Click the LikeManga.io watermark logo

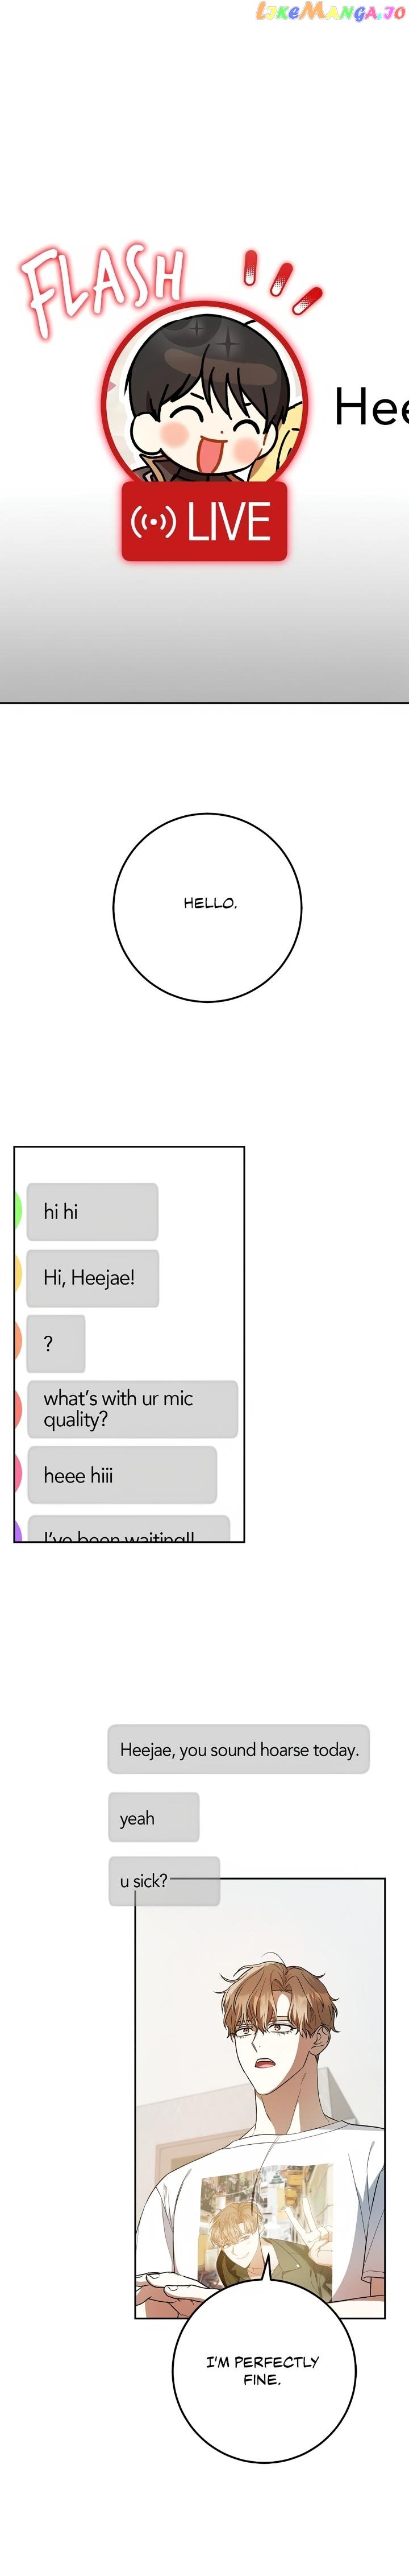point(330,12)
